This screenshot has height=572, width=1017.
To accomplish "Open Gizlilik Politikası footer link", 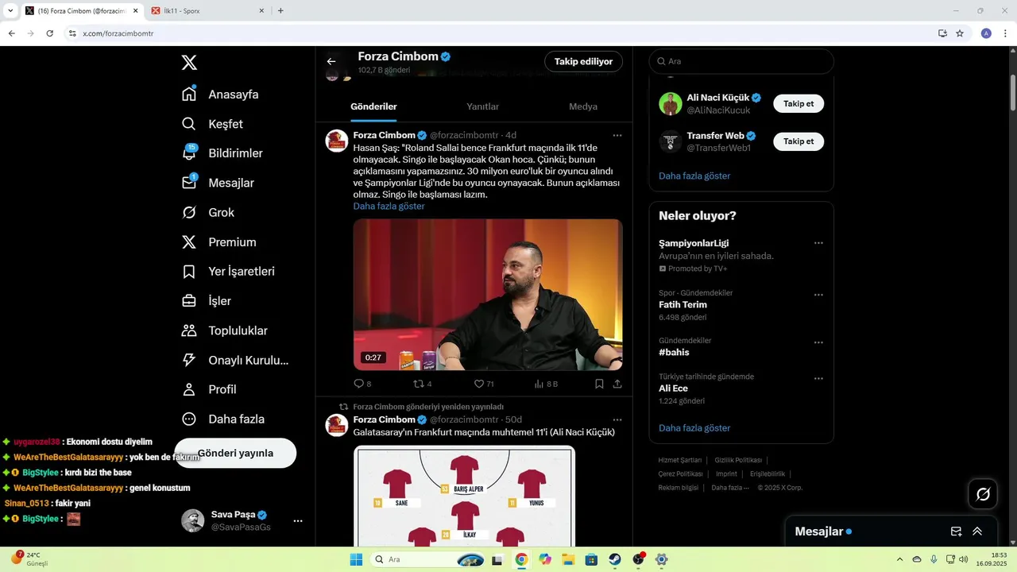I will (738, 460).
